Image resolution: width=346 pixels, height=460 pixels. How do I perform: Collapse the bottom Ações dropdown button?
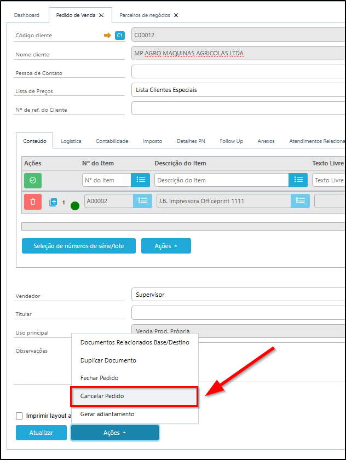point(115,433)
